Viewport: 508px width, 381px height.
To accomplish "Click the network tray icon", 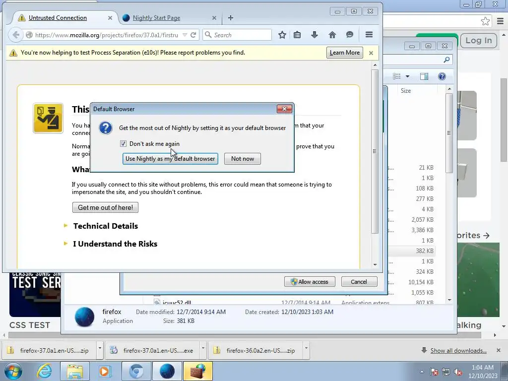I will [446, 372].
